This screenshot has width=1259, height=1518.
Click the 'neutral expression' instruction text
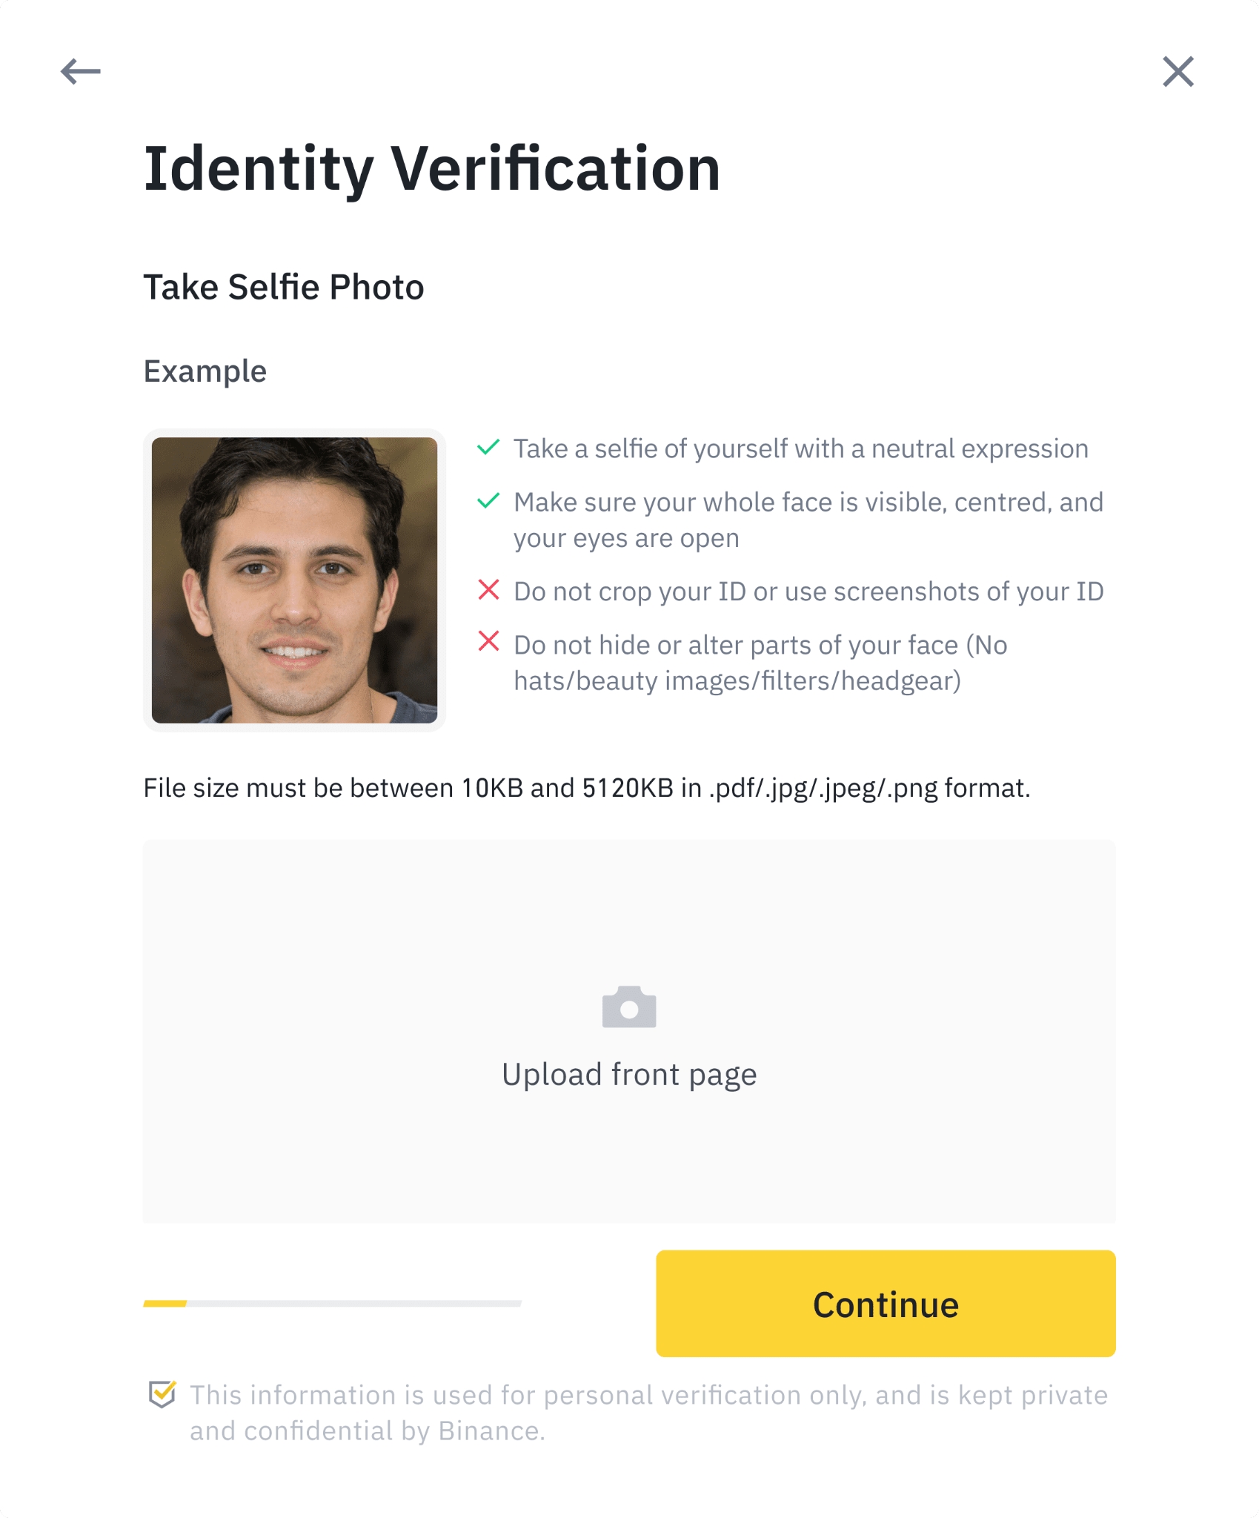[800, 449]
